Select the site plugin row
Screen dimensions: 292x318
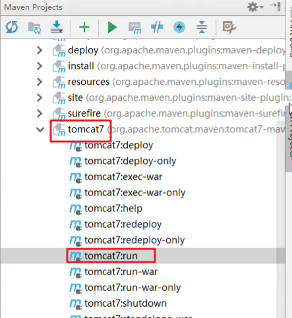point(143,97)
